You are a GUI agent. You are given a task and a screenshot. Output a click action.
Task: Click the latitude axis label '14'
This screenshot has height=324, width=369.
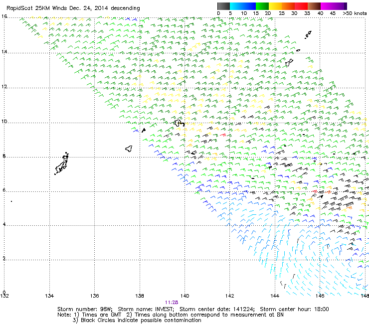(4, 52)
